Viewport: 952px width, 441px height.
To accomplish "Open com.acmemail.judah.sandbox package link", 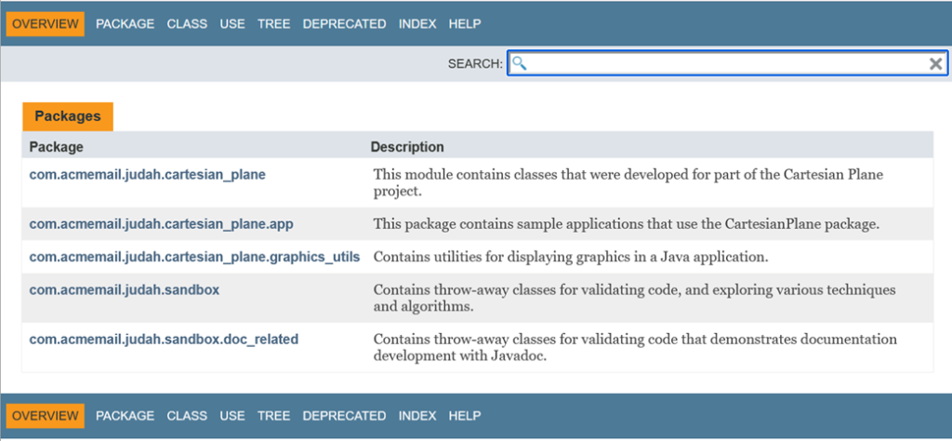I will [124, 289].
